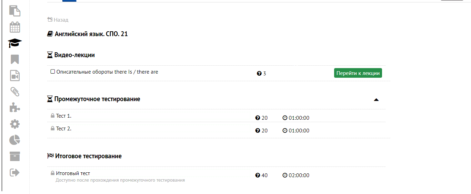Open the locked Итоговый тест item
The height and width of the screenshot is (194, 471).
coord(73,173)
